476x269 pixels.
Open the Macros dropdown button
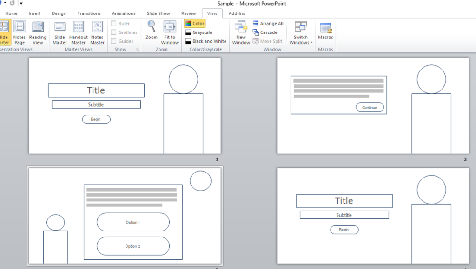tap(325, 32)
